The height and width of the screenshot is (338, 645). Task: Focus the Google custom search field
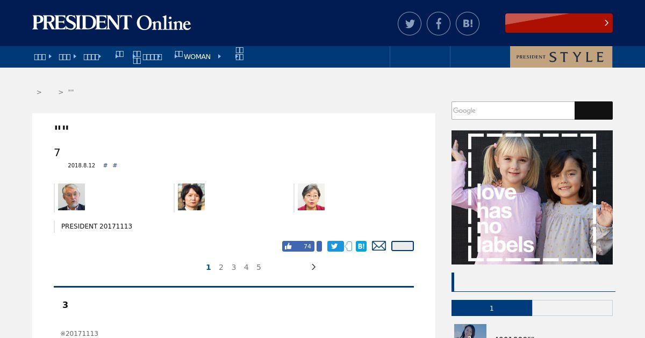(x=513, y=111)
